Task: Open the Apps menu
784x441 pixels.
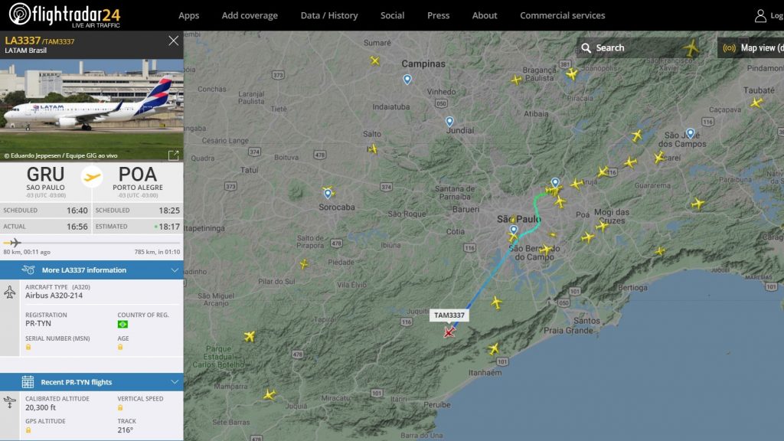Action: pos(188,15)
